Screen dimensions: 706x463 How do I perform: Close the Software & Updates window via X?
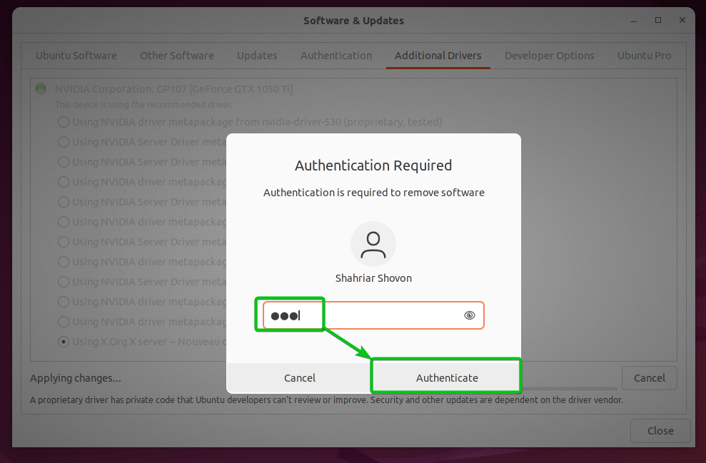pos(682,20)
